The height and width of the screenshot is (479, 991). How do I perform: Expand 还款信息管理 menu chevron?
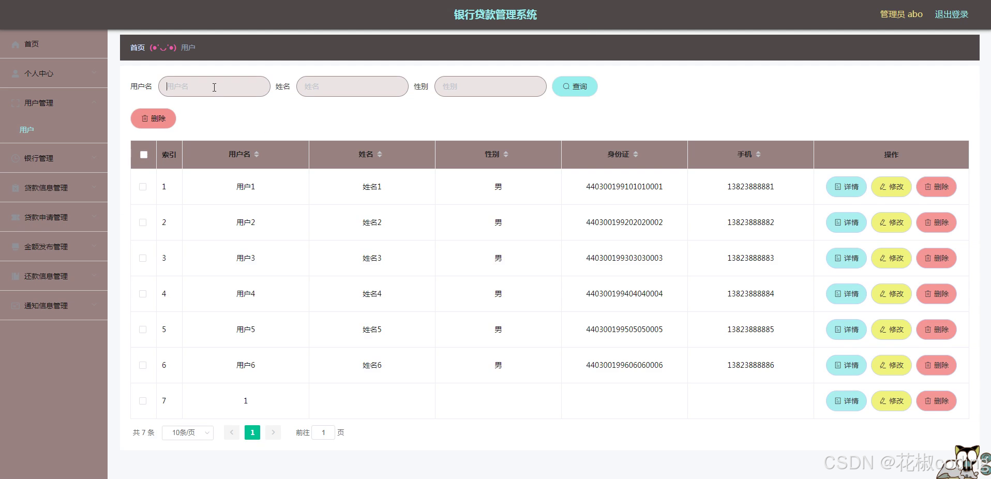[94, 276]
